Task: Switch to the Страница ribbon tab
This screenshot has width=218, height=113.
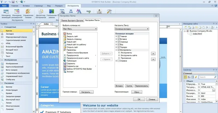Action: 38,6
